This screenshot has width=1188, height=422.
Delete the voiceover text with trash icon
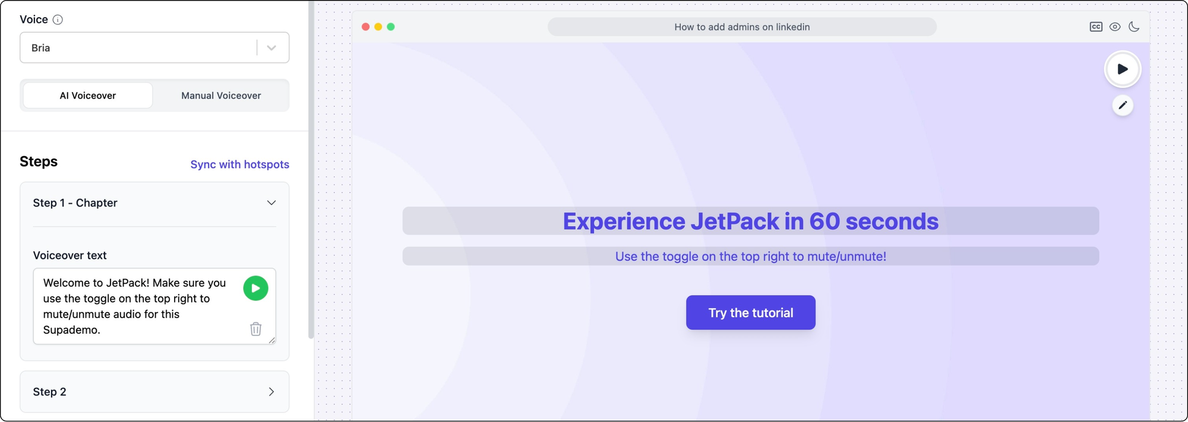256,329
